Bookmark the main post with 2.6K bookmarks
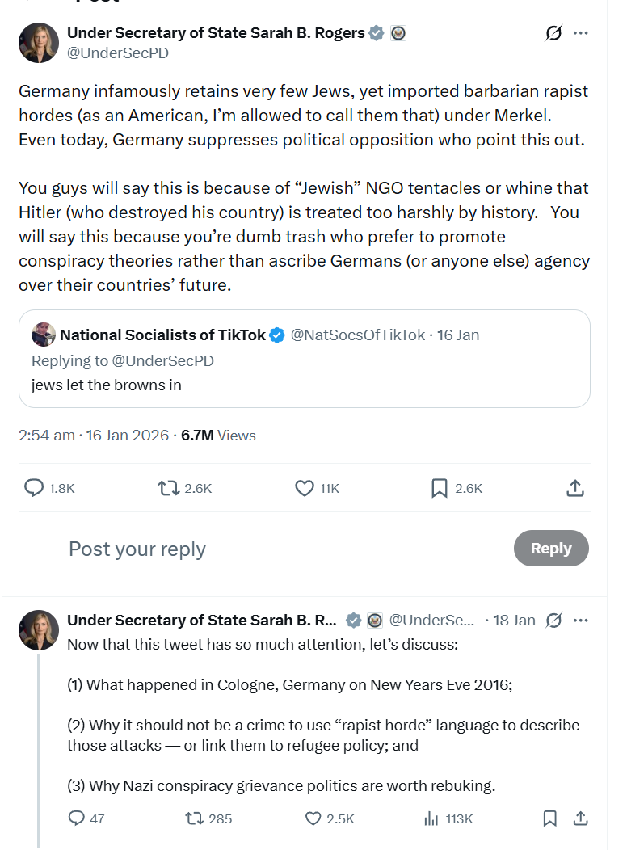Viewport: 627px width, 850px height. tap(440, 488)
